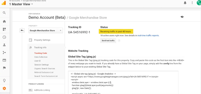The height and width of the screenshot is (94, 201).
Task: Click the Tracking ID value UA-54516992-1
Action: coord(79,32)
